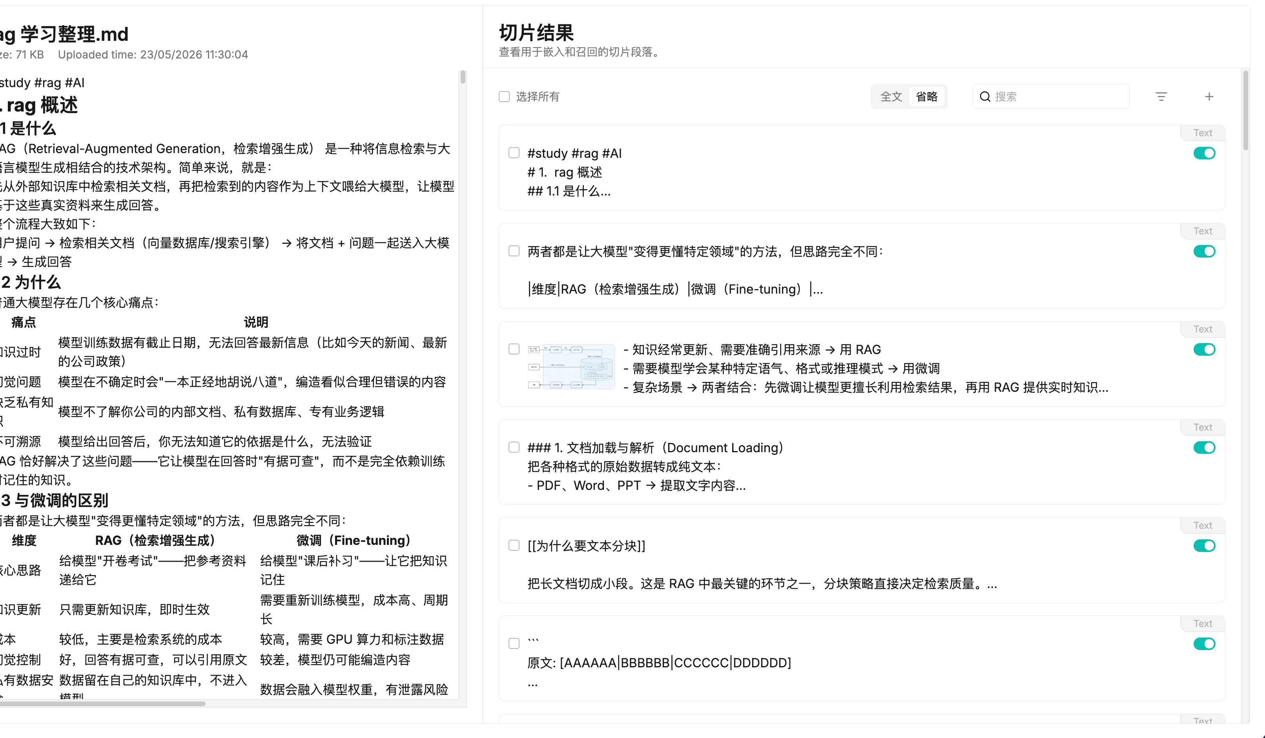Screen dimensions: 1265x738
Task: Open chunk line 需要模型学会某种特定语气
Action: pos(781,369)
